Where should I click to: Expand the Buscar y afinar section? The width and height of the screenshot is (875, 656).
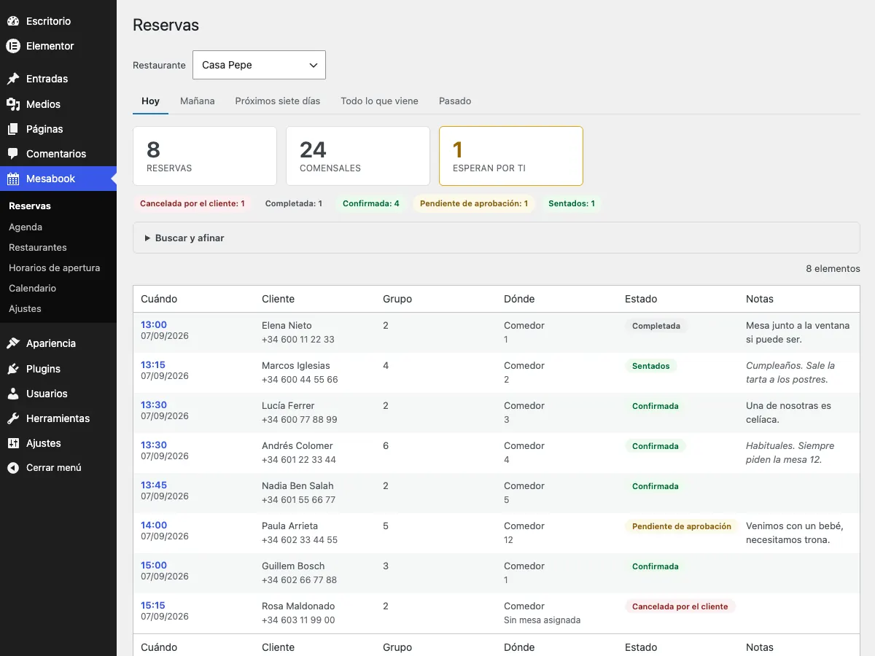pyautogui.click(x=497, y=238)
